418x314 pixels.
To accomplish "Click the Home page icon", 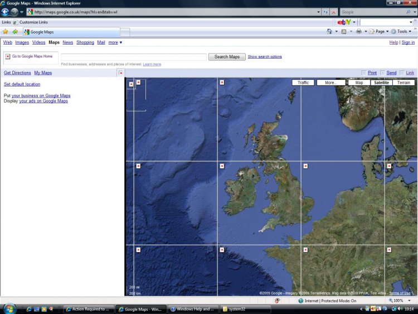I will pos(329,31).
